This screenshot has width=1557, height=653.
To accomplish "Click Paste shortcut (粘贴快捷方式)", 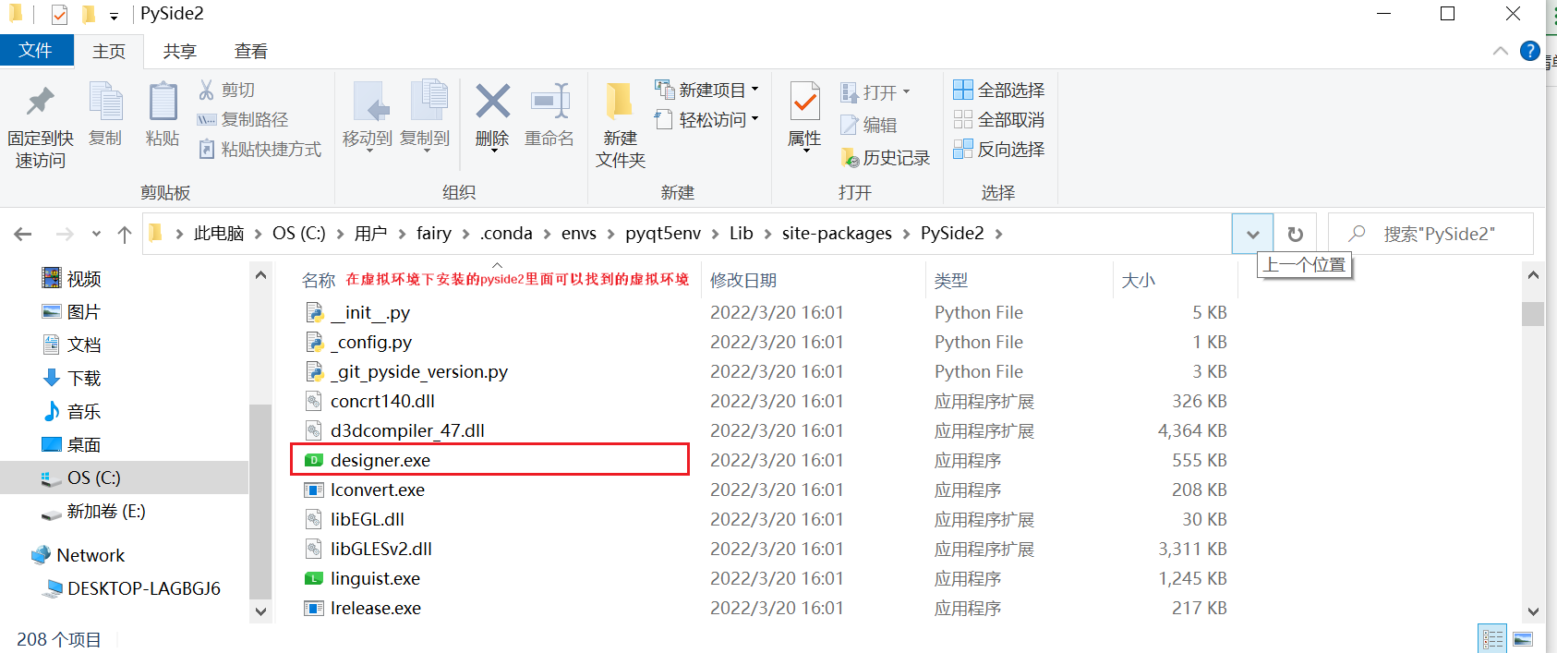I will pyautogui.click(x=259, y=149).
